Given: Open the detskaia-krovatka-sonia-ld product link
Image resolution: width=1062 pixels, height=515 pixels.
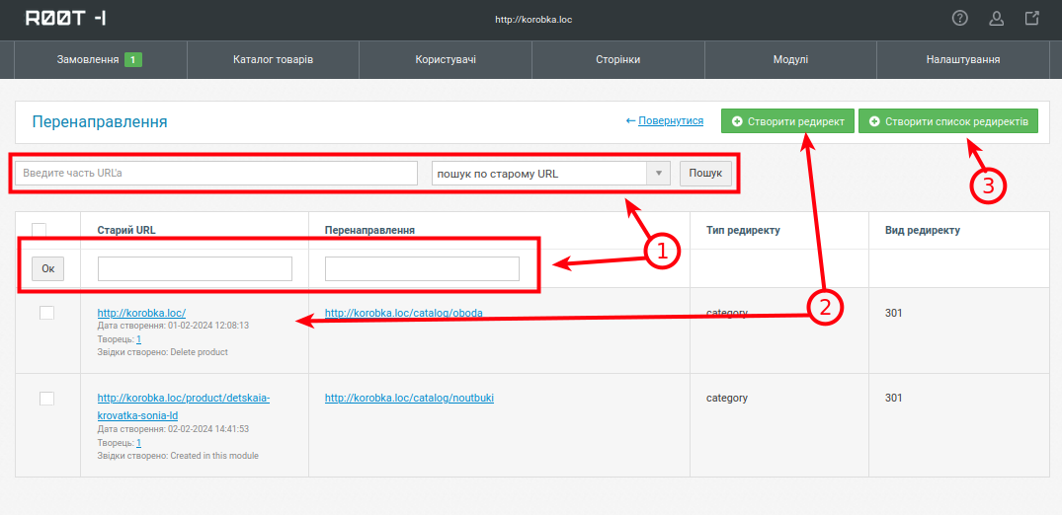Looking at the screenshot, I should click(x=184, y=406).
